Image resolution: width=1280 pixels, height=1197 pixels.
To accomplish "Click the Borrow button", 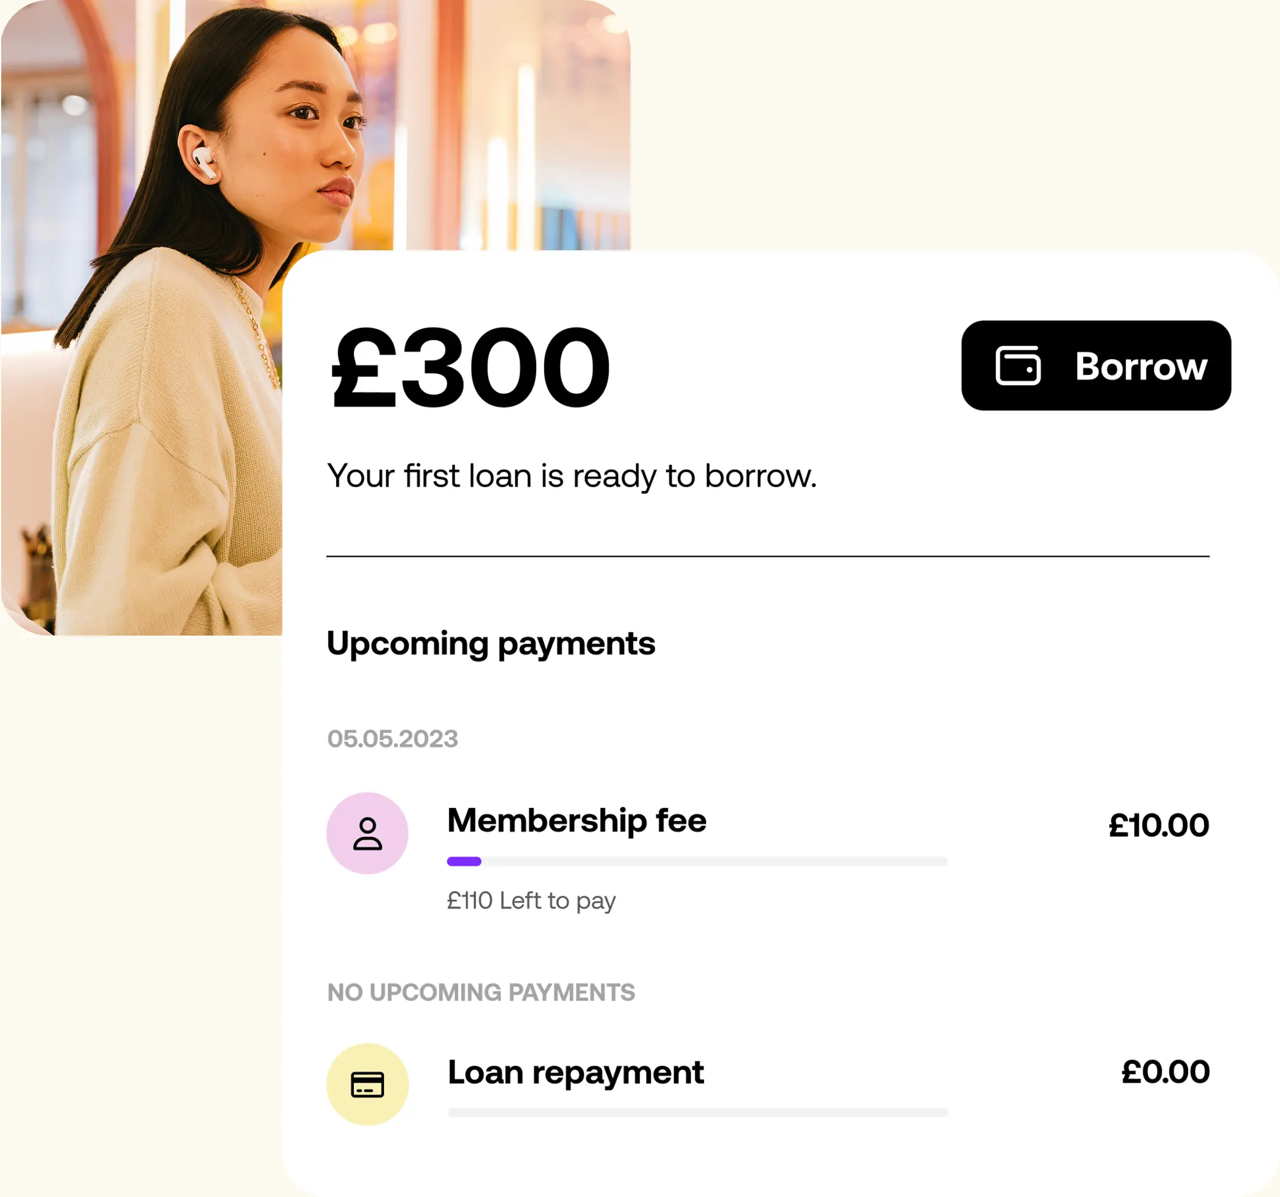I will [1096, 365].
